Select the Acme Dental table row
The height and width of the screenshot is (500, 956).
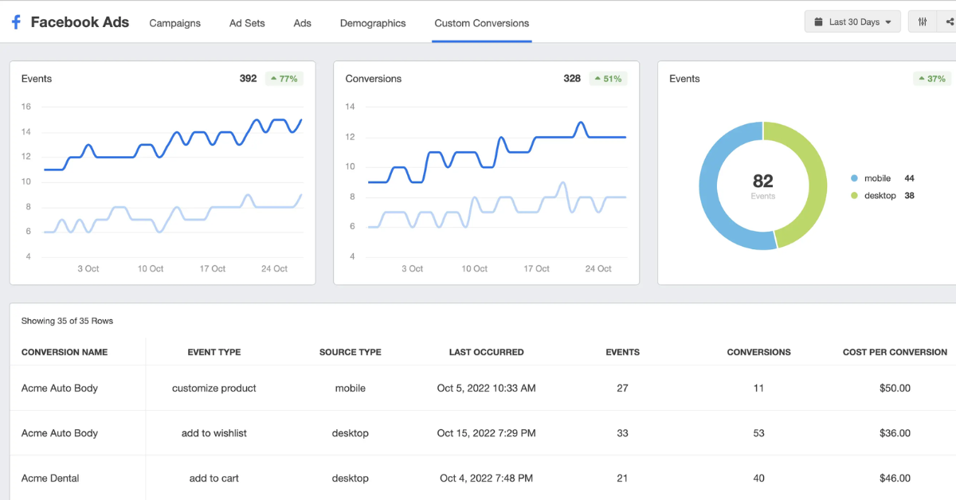pos(50,479)
